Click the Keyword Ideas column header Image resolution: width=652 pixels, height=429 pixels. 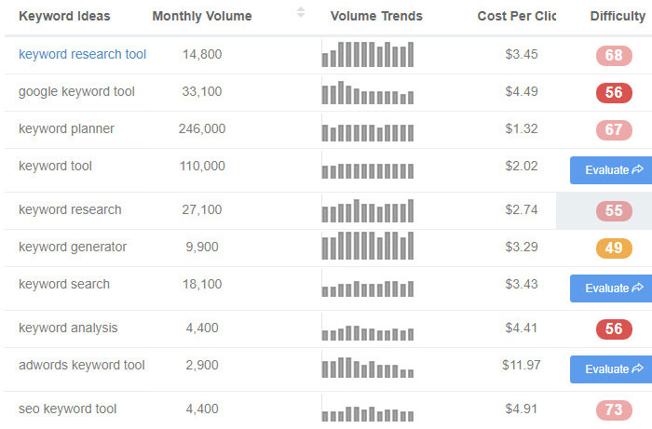point(64,17)
